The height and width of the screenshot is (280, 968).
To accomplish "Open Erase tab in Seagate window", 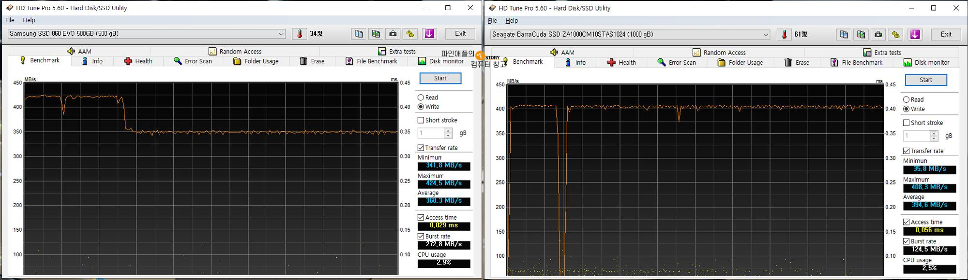I will tap(796, 62).
